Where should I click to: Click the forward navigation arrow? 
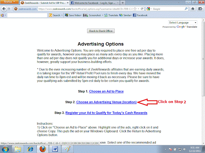(9, 9)
